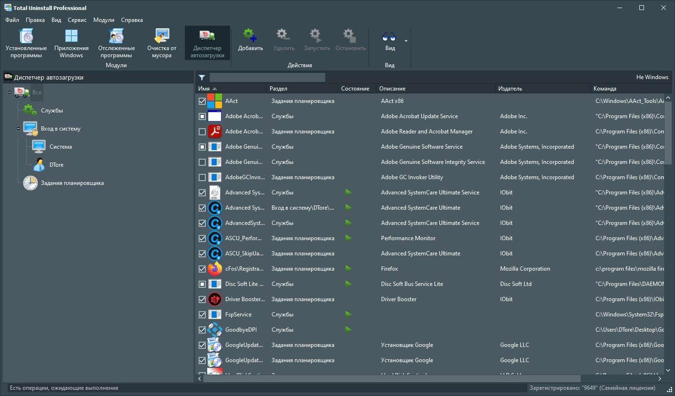Open the Установленные программы module
This screenshot has width=675, height=396.
(x=26, y=43)
